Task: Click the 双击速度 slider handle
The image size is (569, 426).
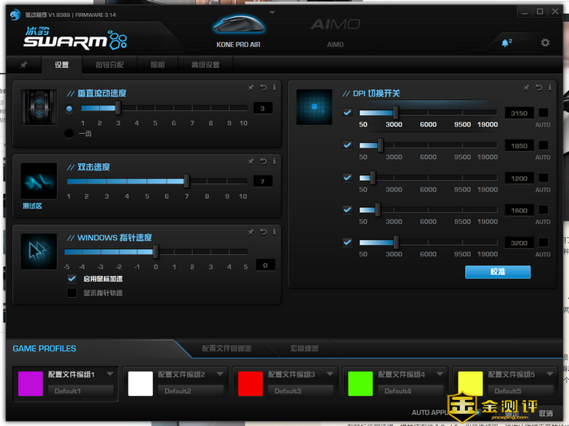Action: [x=187, y=182]
